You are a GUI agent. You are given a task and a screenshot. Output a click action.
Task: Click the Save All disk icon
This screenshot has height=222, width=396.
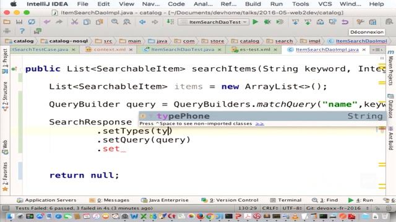(19, 22)
